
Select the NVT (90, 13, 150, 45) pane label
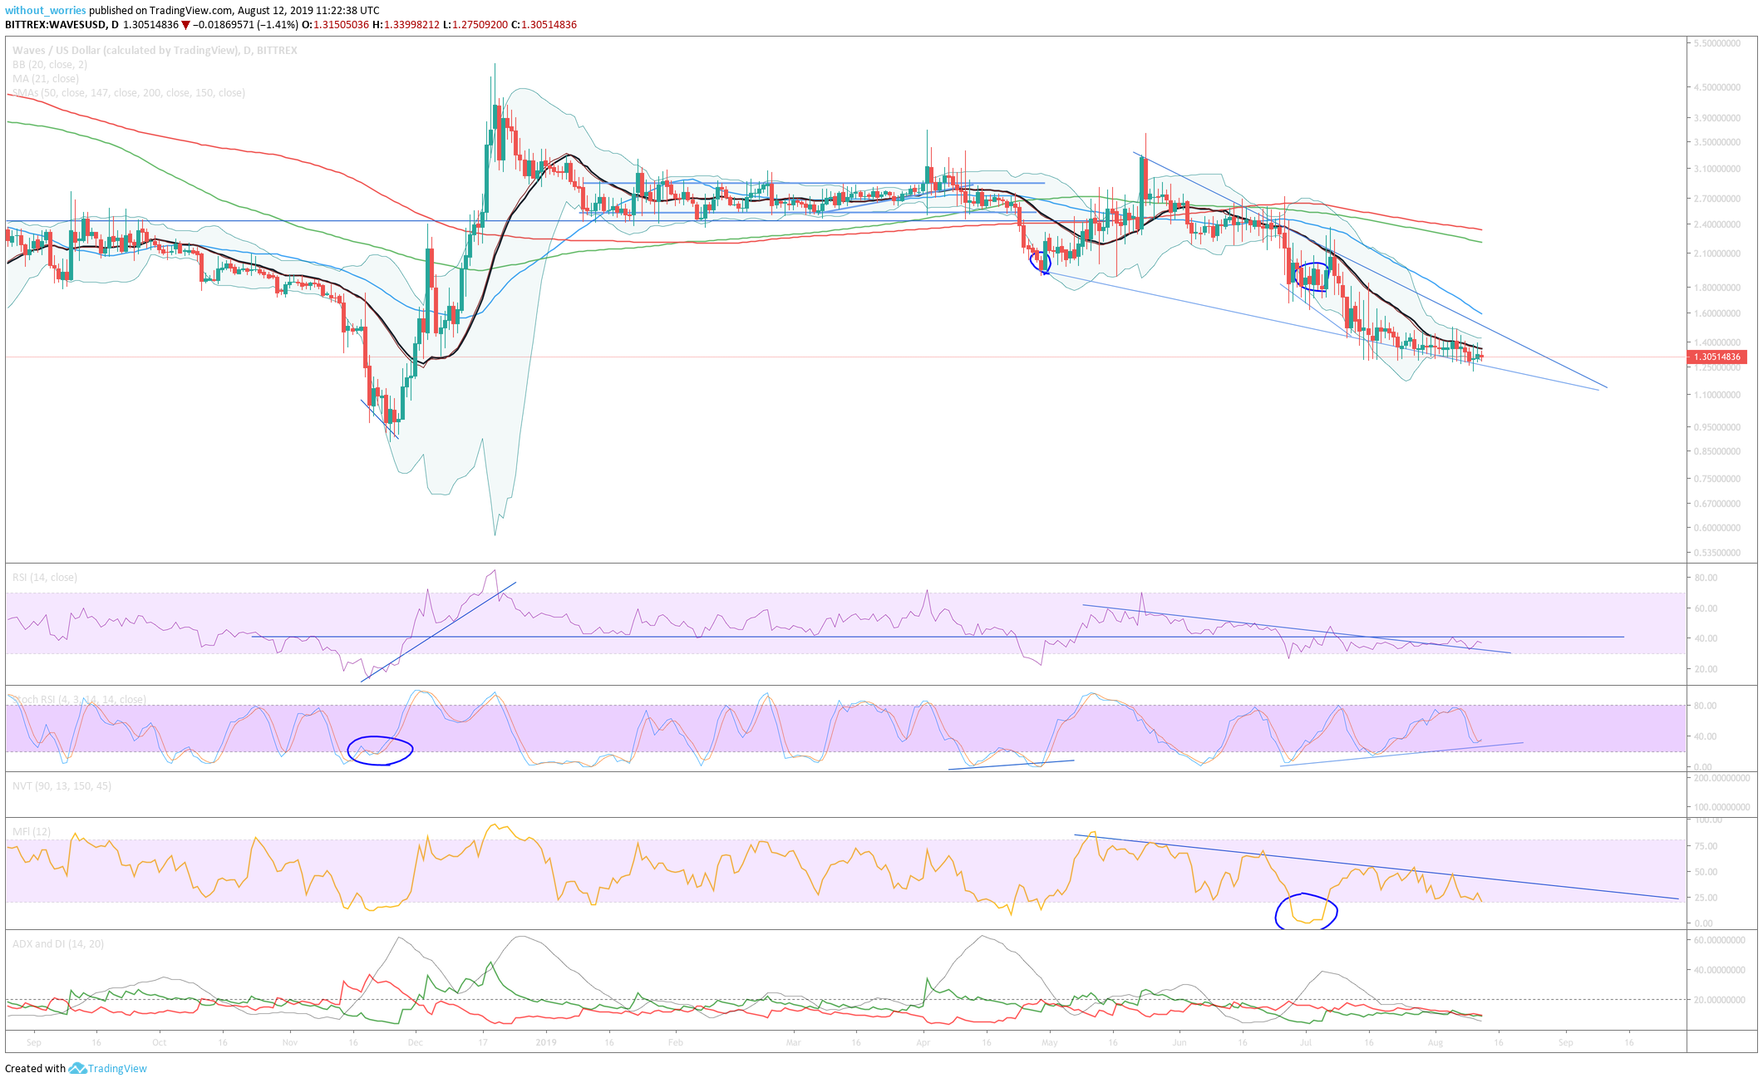click(x=62, y=786)
